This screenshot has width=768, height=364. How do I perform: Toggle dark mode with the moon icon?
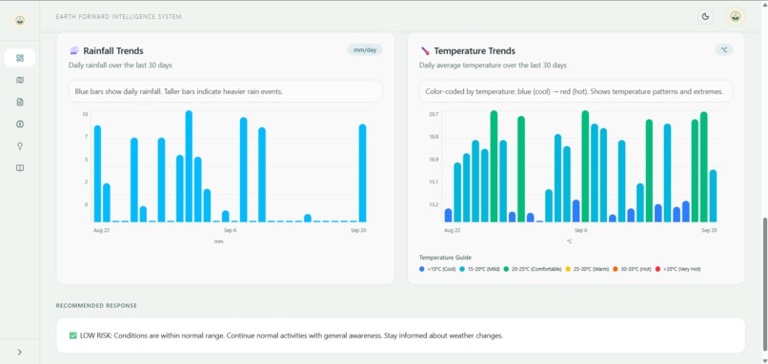pos(705,16)
